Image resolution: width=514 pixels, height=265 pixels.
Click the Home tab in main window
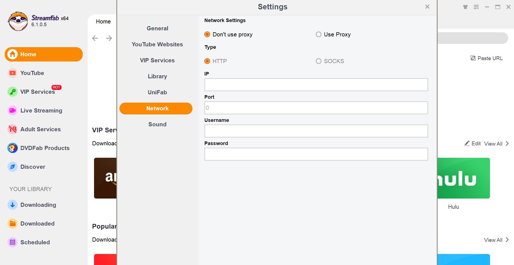click(103, 22)
